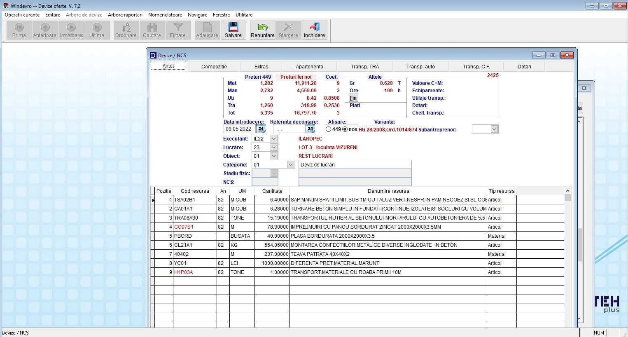Open calendar for Referinta decontare
The image size is (628, 337).
[310, 129]
